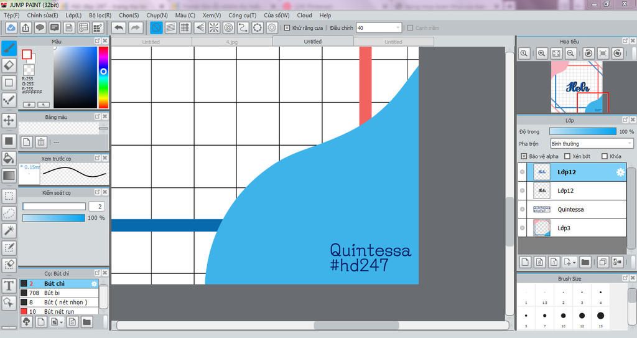This screenshot has width=637, height=338.
Task: Undo the last action
Action: (x=119, y=27)
